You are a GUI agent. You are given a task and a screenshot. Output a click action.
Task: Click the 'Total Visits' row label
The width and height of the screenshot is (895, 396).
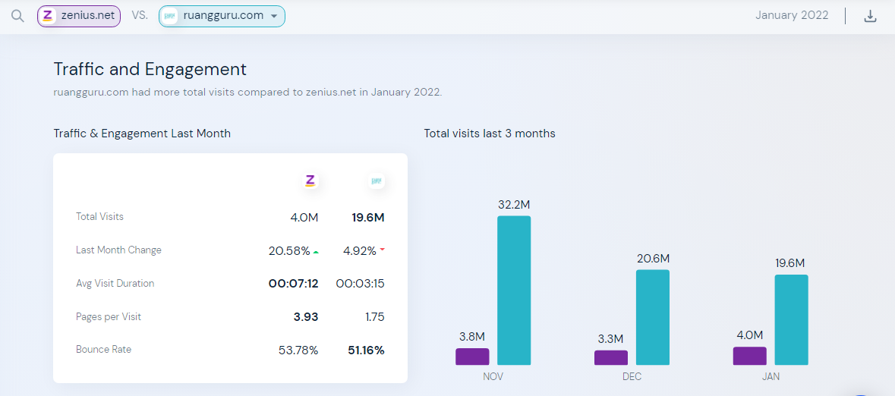click(x=99, y=216)
